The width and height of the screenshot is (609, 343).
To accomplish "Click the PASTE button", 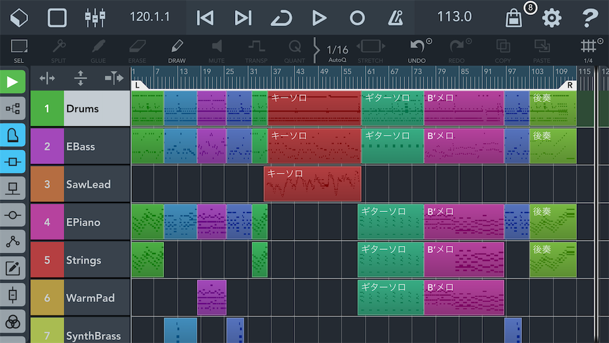I will (542, 51).
